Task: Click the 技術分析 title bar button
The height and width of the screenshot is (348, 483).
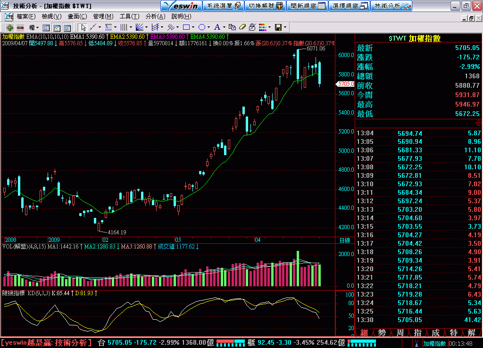Action: click(x=391, y=6)
